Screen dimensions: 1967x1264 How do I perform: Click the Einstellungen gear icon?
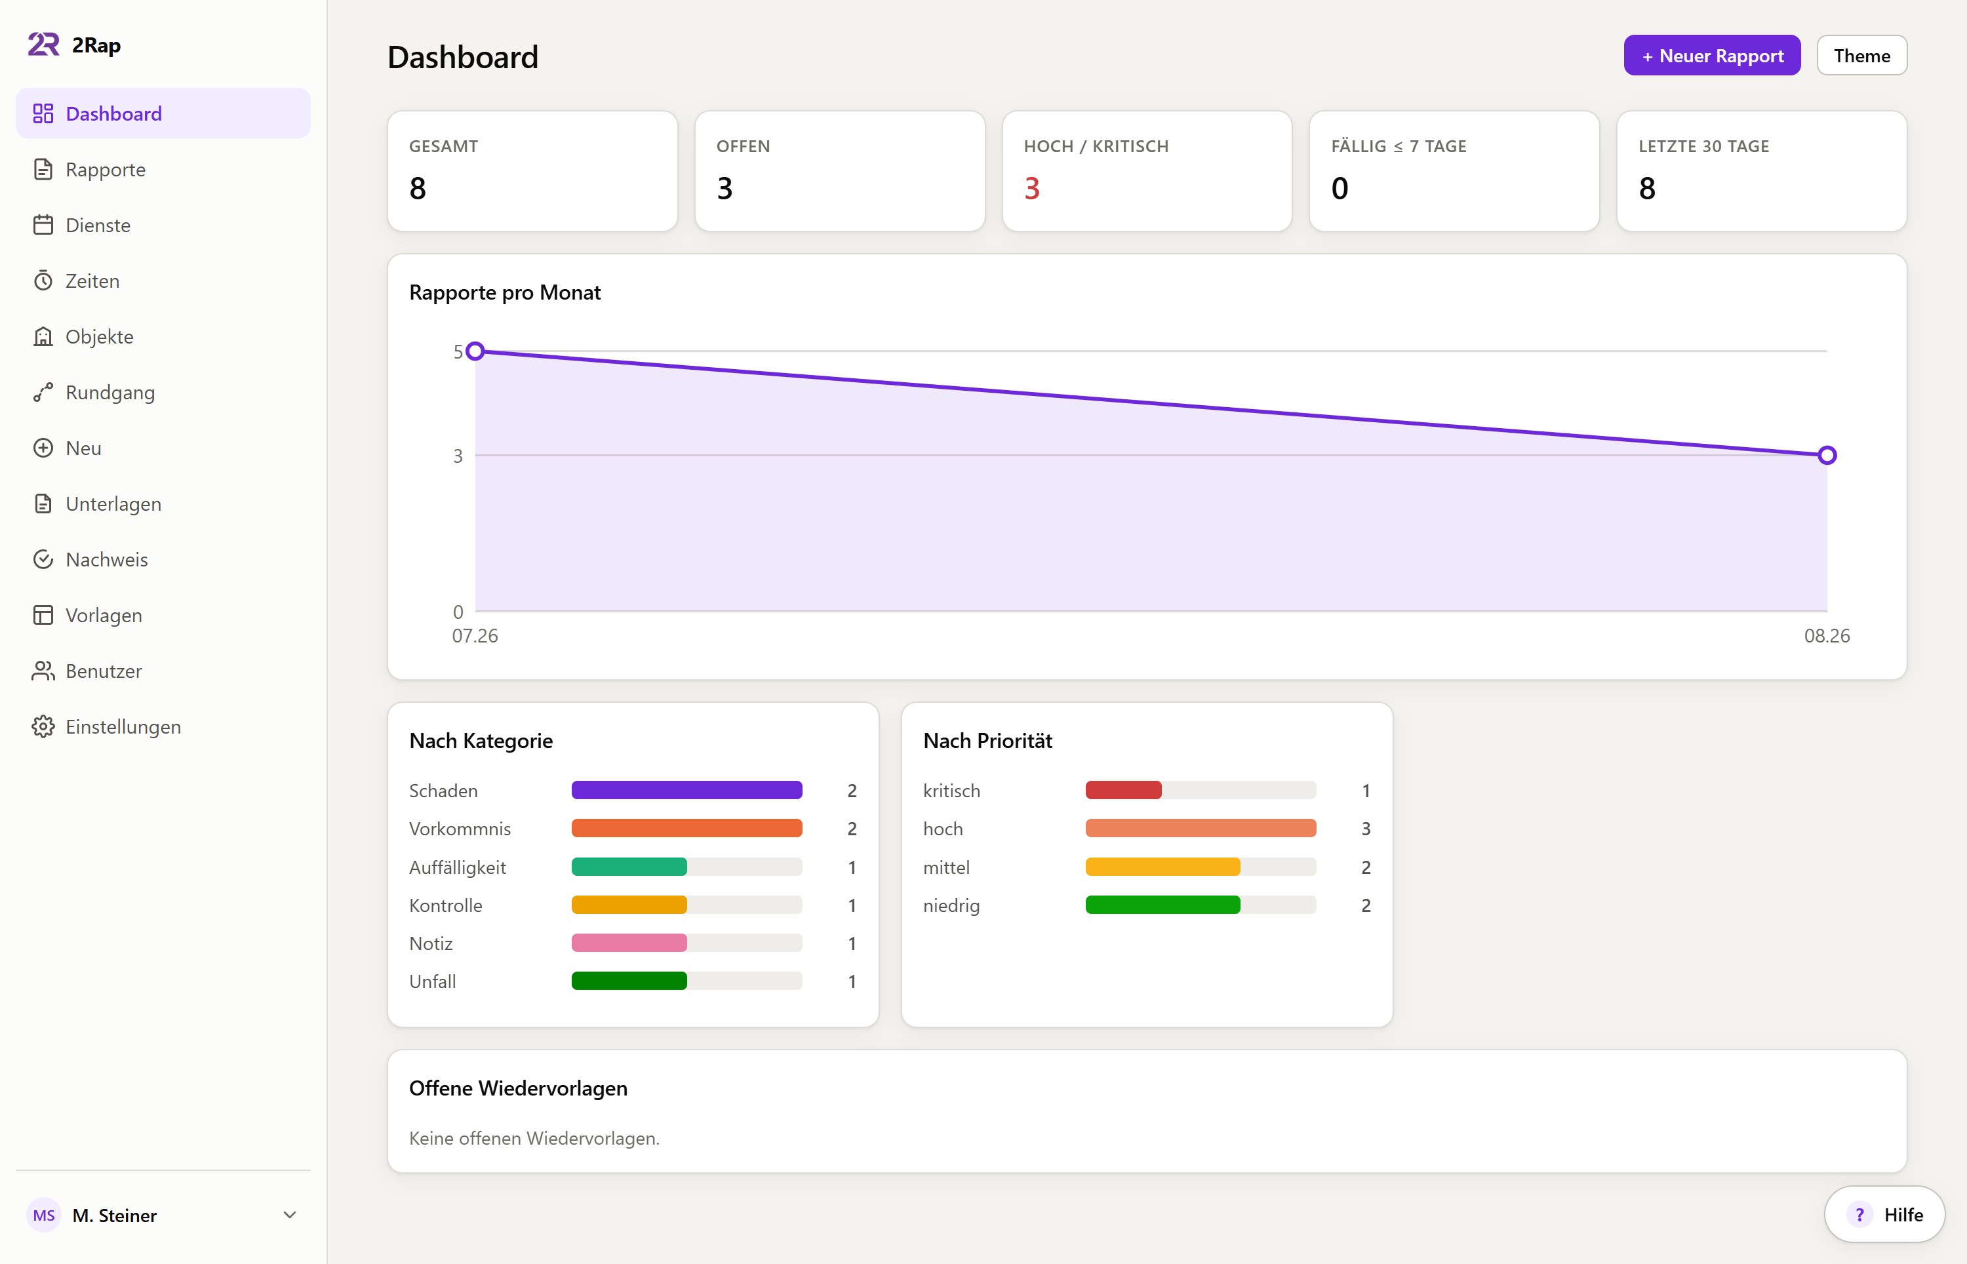43,727
